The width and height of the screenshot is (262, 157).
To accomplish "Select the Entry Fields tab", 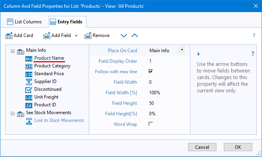I will [65, 21].
